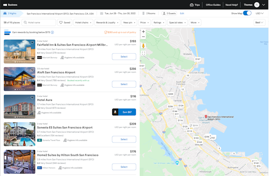The height and width of the screenshot is (176, 269).
Task: Click the Edit search link
Action: coord(182,13)
